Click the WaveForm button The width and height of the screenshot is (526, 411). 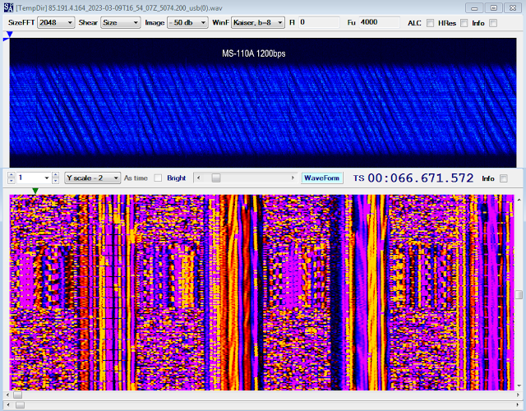coord(321,178)
